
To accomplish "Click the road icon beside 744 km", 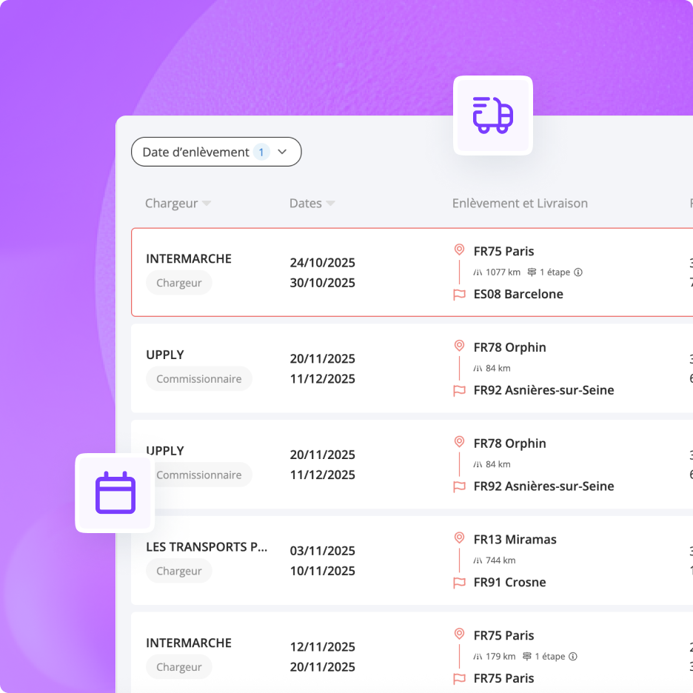I will pyautogui.click(x=478, y=560).
